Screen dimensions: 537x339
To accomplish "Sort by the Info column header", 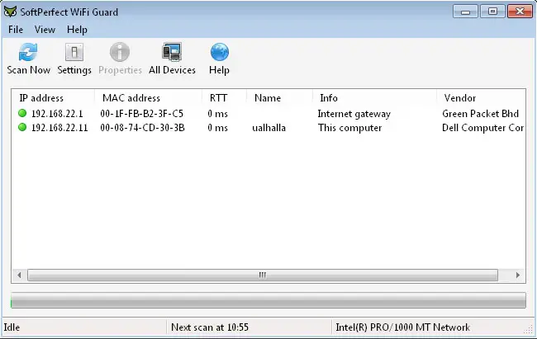I will tap(375, 98).
